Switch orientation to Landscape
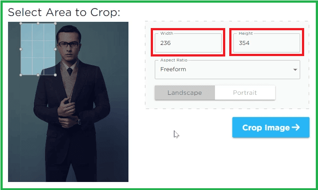The height and width of the screenshot is (190, 318). point(185,93)
